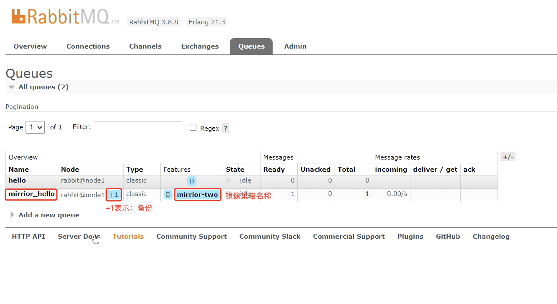Open the Commercial Support link
Viewport: 557px width, 304px height.
click(x=349, y=237)
